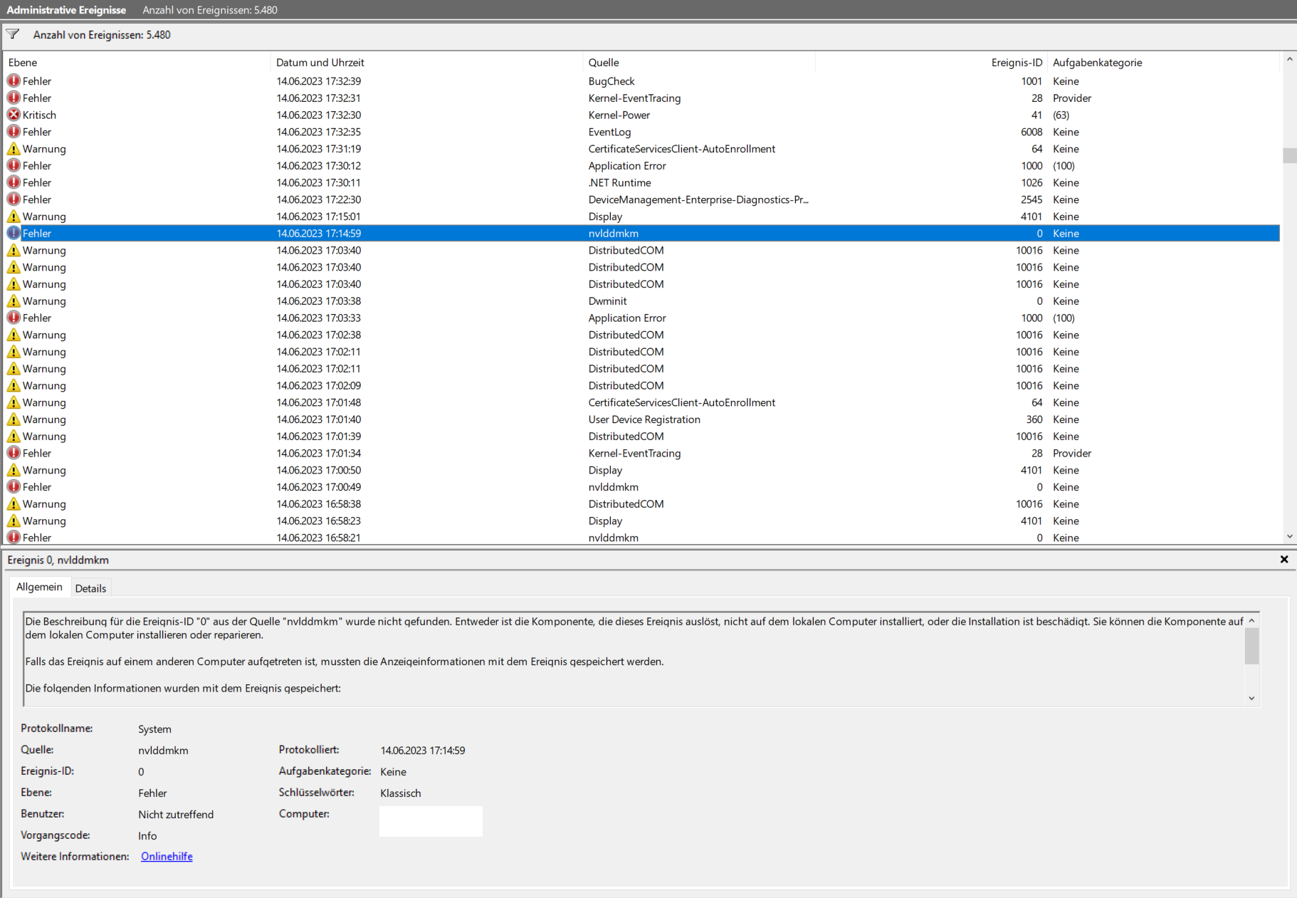Viewport: 1297px width, 898px height.
Task: Click the error icon of BugCheck event
Action: pos(14,81)
